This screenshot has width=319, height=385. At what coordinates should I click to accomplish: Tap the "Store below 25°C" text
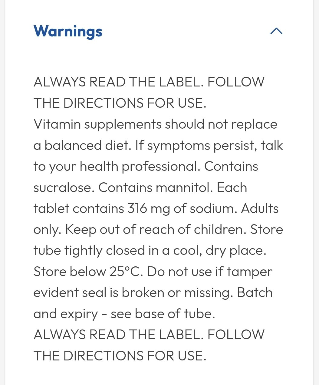pos(88,272)
